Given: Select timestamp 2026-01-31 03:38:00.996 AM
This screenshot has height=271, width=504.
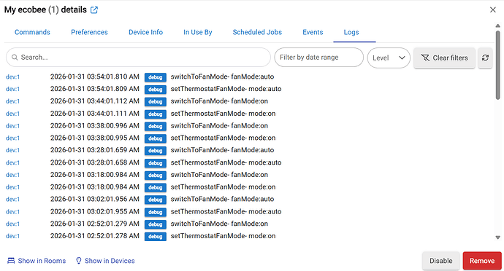Looking at the screenshot, I should [95, 126].
